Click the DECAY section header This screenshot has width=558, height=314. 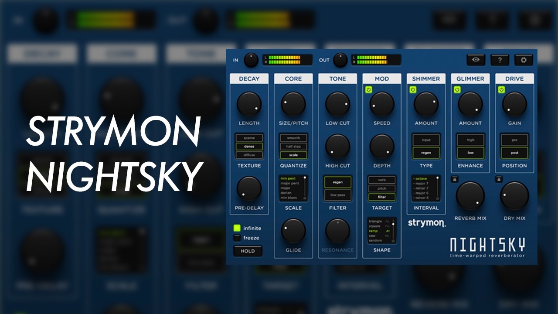point(249,78)
